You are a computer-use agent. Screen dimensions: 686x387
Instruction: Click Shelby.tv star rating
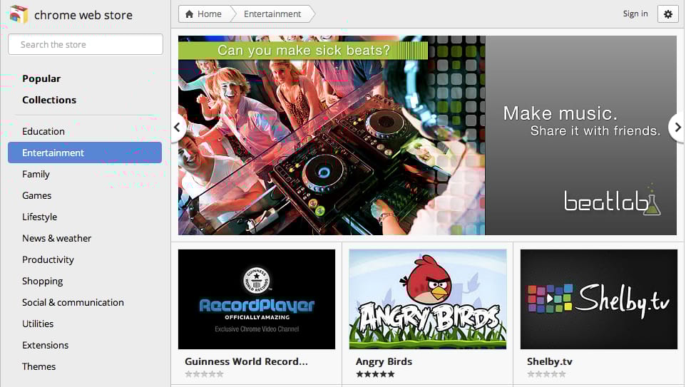coord(546,374)
